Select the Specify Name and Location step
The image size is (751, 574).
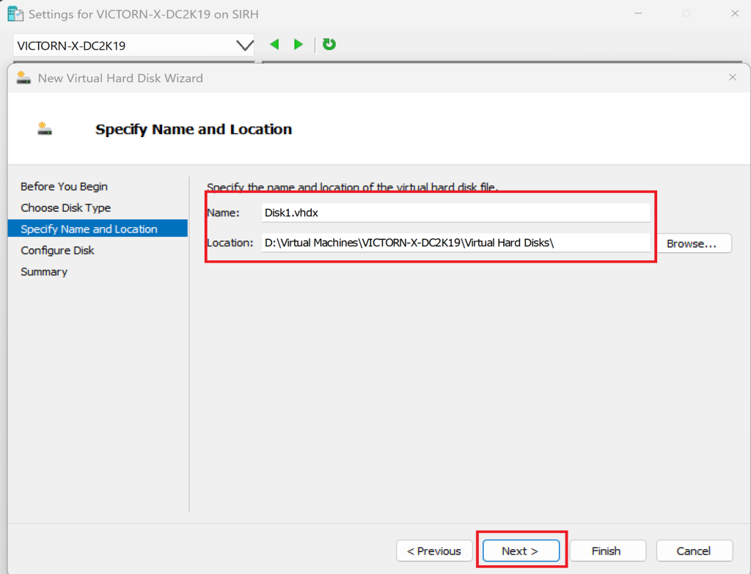[x=89, y=229]
